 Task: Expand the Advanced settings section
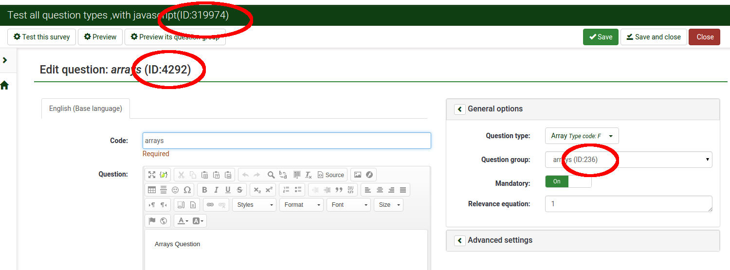pos(459,240)
